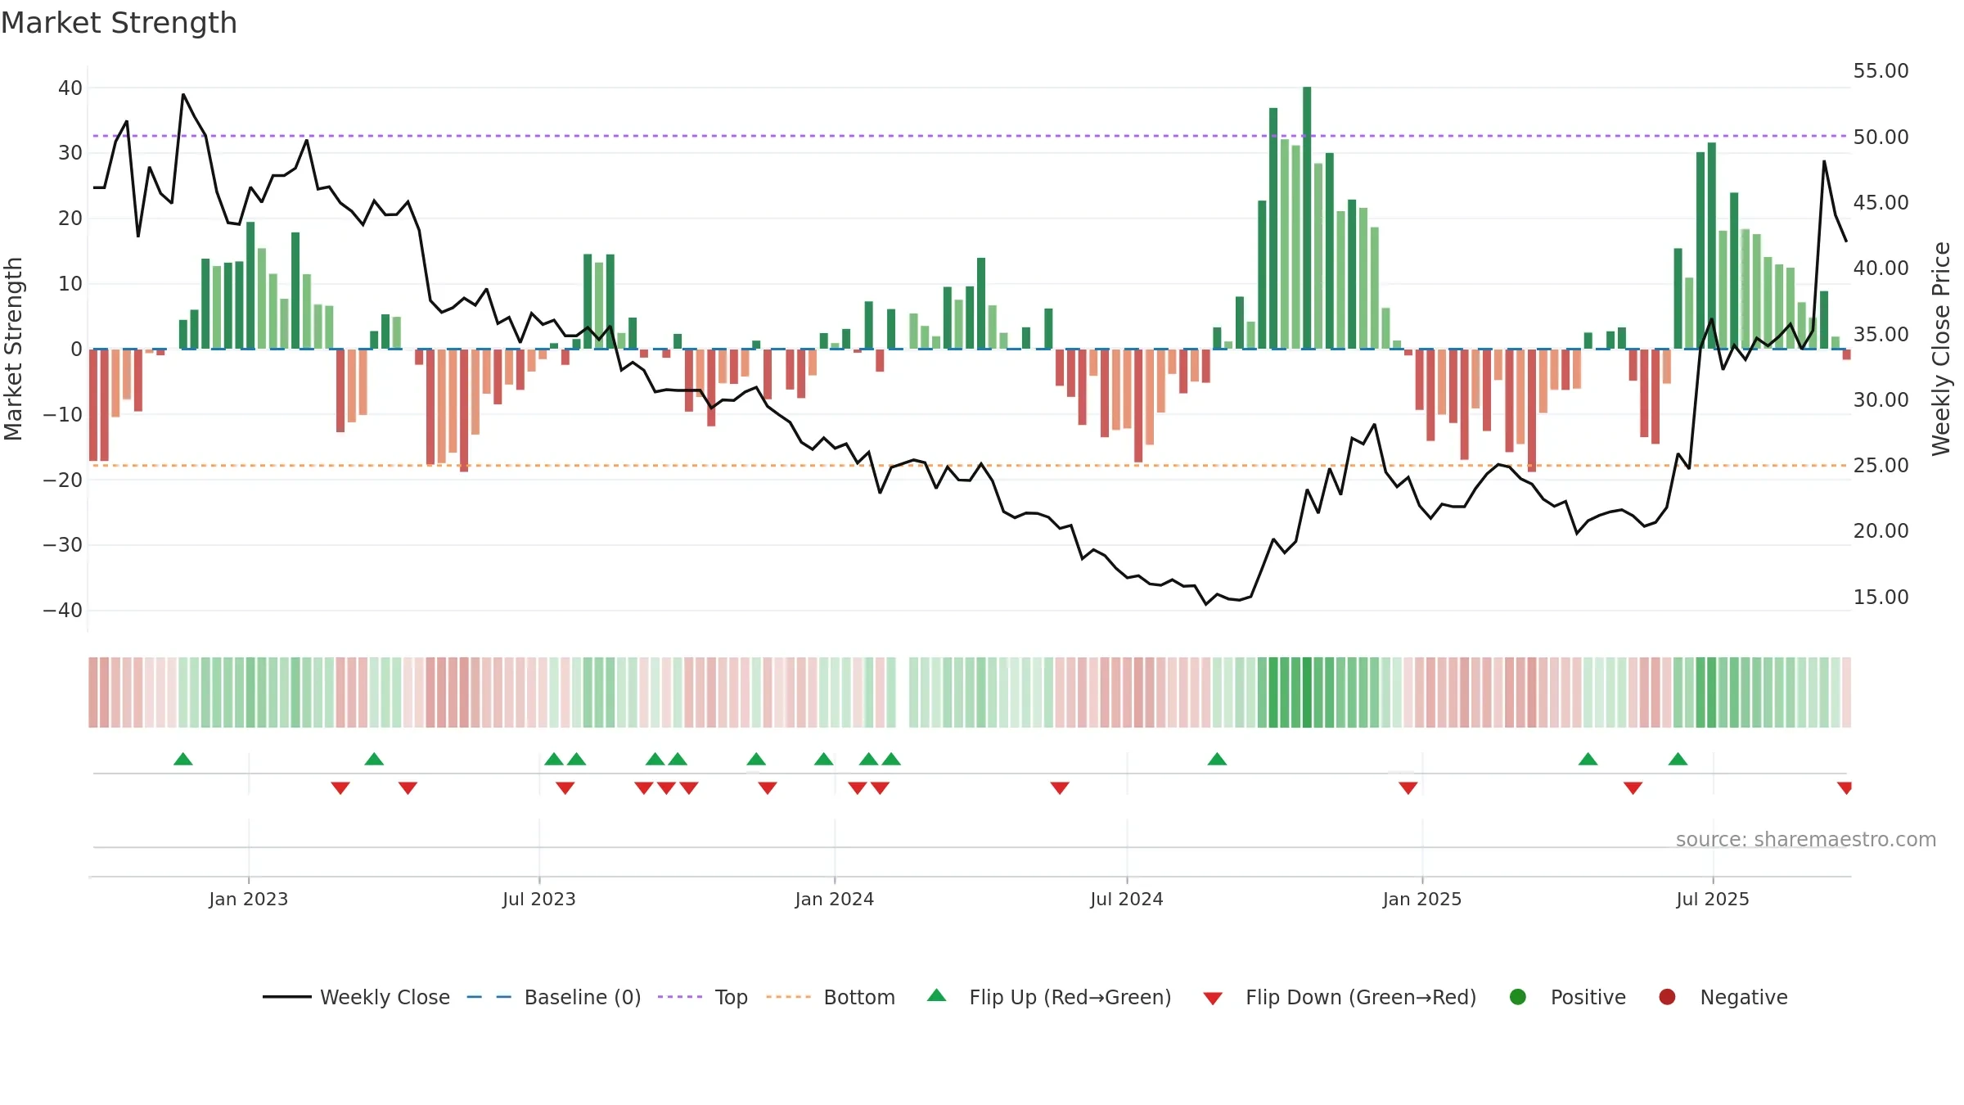Screen dimensions: 1964x1105
Task: Click the green Positive circle in legend
Action: coord(1518,997)
